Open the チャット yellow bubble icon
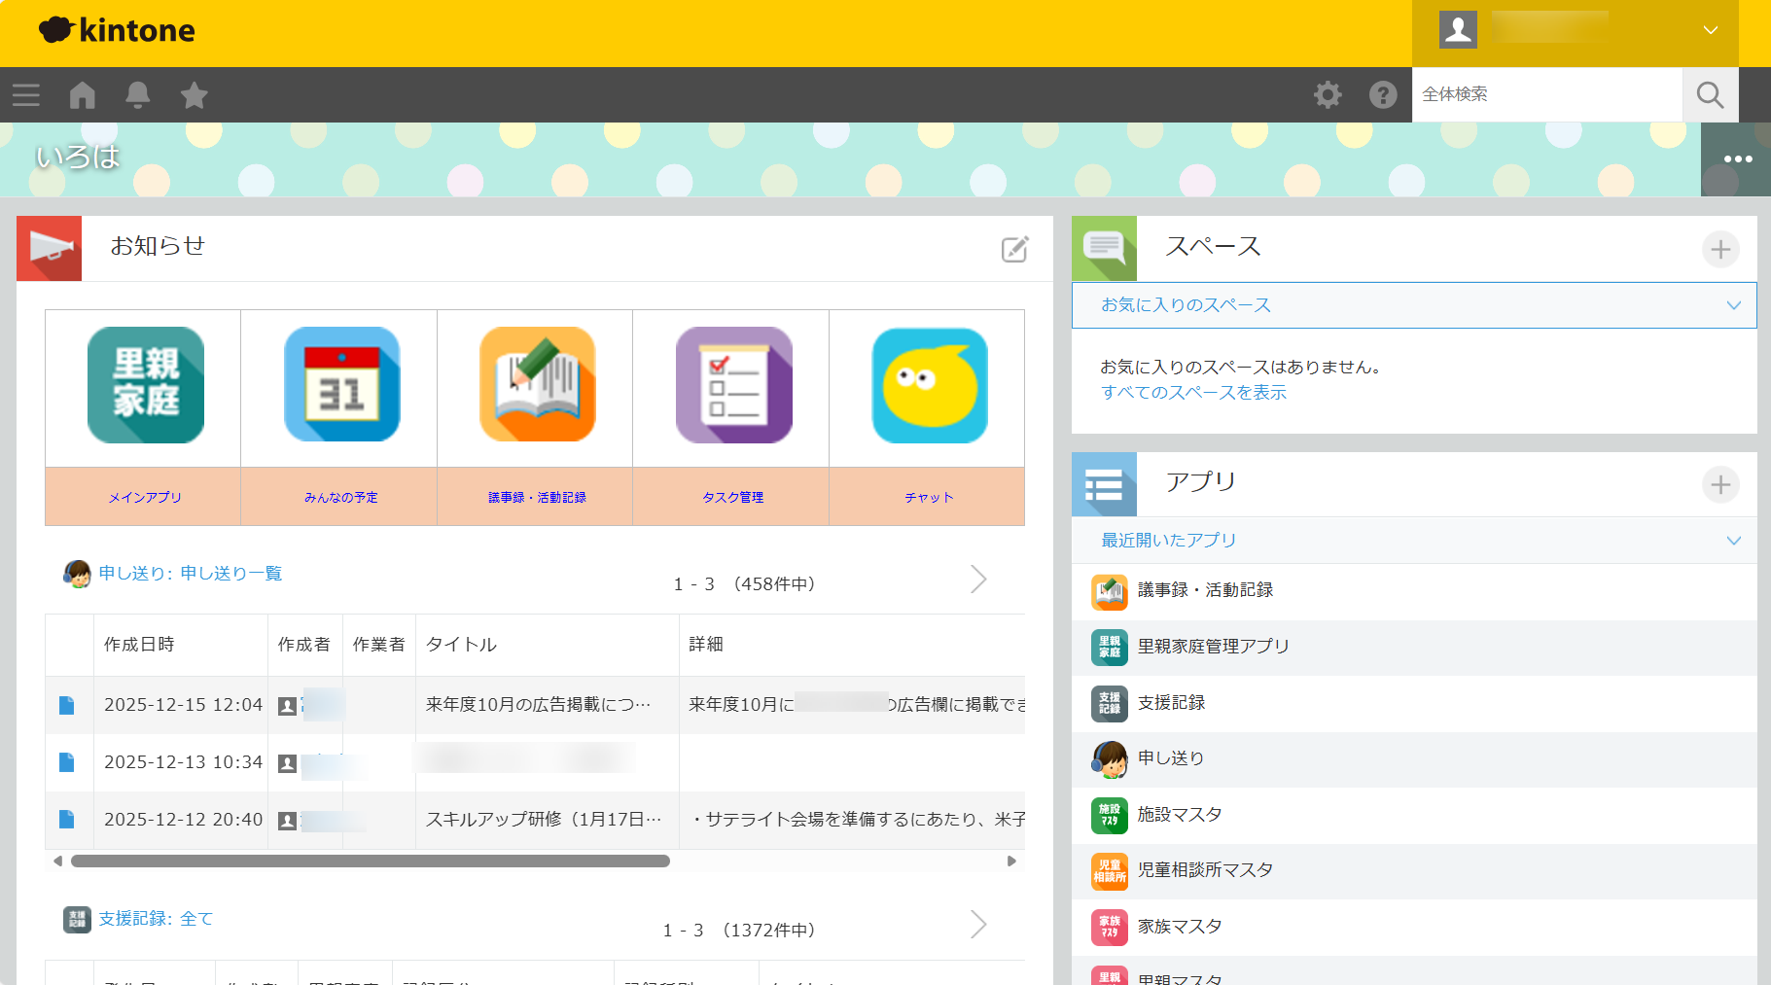1771x985 pixels. [929, 386]
